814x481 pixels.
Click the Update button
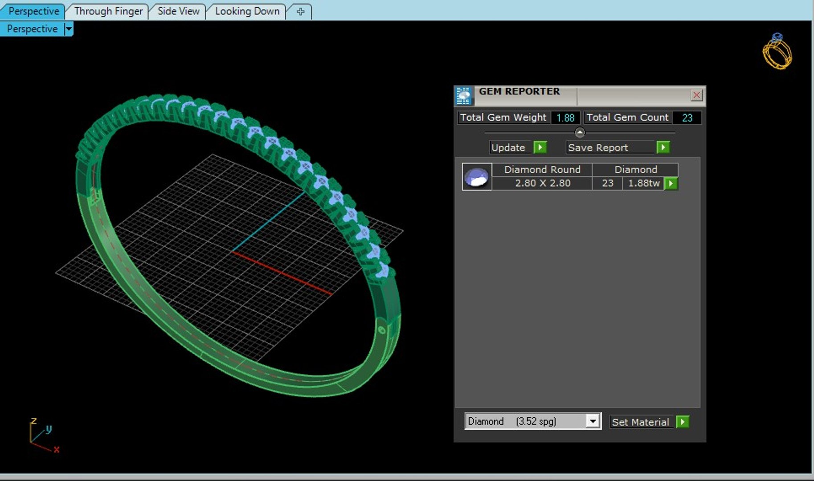[x=511, y=147]
